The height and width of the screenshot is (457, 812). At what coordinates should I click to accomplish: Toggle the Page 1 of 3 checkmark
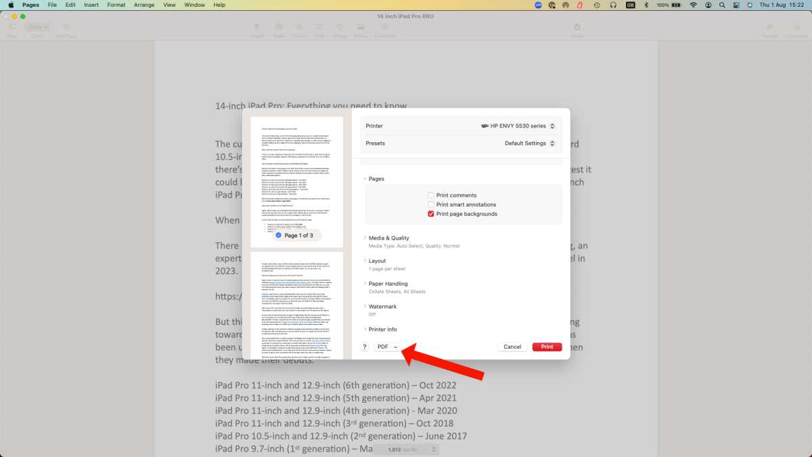coord(278,236)
